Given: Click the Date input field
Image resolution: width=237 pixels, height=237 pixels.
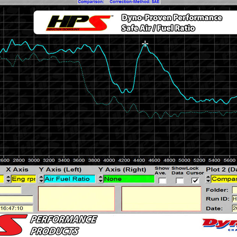Looking at the screenshot, I should (x=235, y=208).
